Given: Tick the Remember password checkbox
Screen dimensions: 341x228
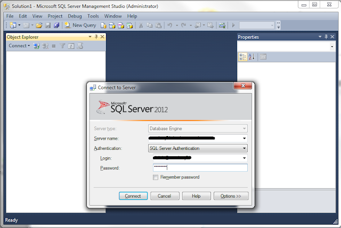Looking at the screenshot, I should (156, 178).
